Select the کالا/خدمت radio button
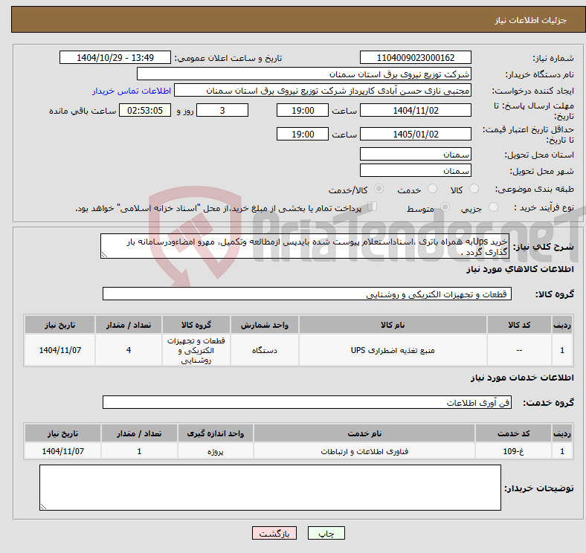The width and height of the screenshot is (586, 553). [x=379, y=189]
